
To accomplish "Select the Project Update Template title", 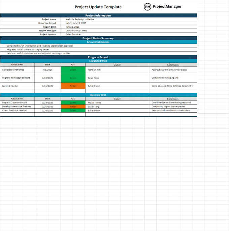I will click(x=98, y=7).
